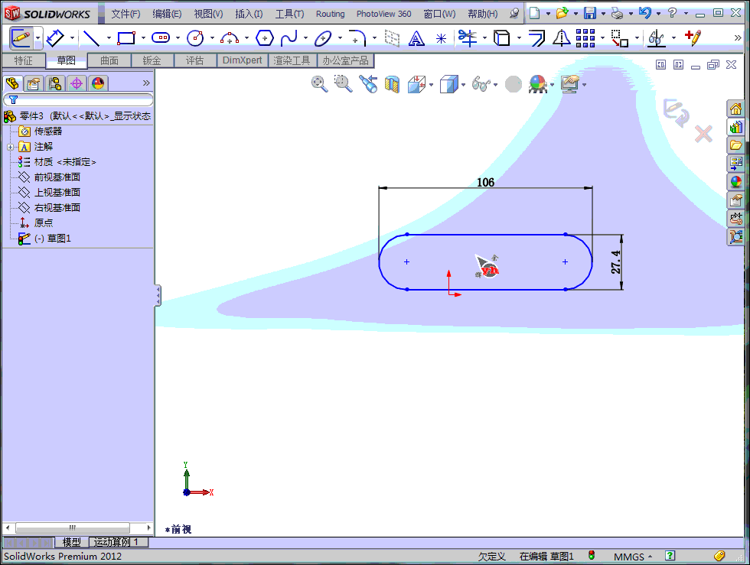Open the circle tool dropdown arrow

[x=212, y=38]
